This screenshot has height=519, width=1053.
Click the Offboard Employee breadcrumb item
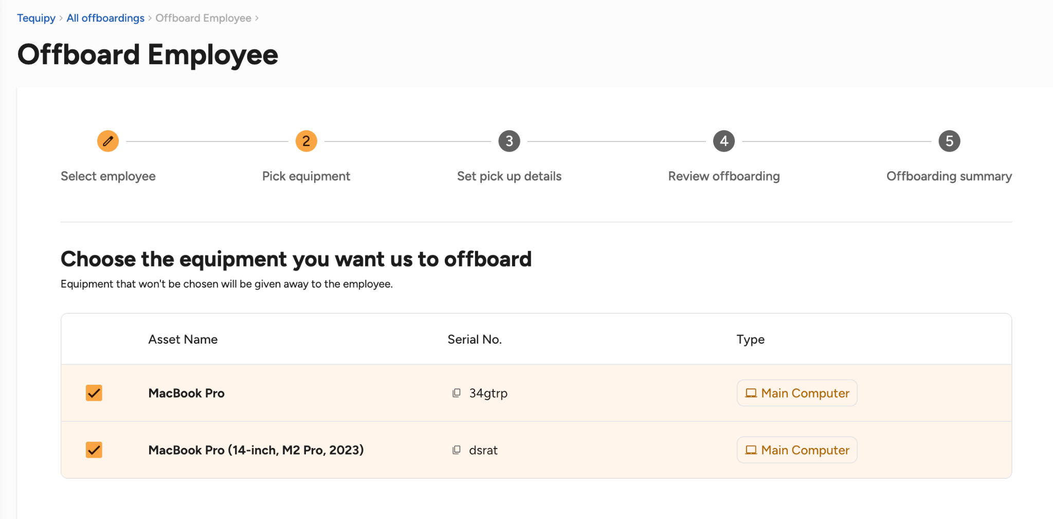(204, 18)
